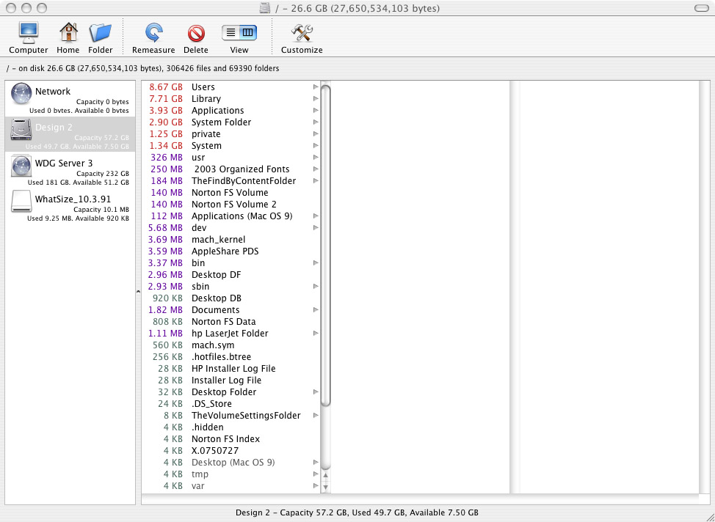
Task: Select the .hidden file row
Action: coord(231,427)
